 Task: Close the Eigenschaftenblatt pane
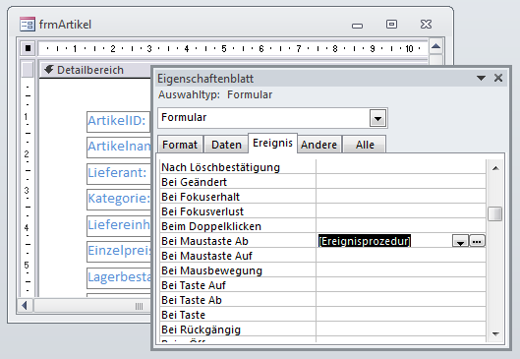498,78
